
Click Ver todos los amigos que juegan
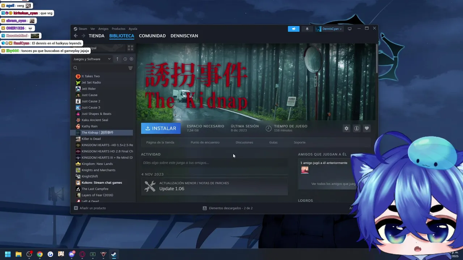click(x=334, y=184)
